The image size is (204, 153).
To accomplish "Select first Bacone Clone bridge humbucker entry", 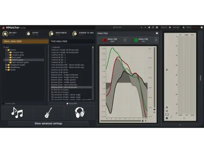I will pos(65,75).
